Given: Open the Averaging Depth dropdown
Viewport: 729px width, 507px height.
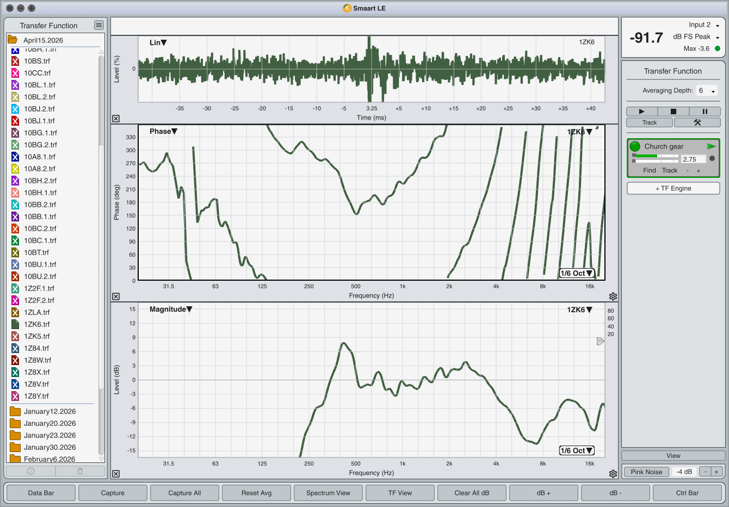Looking at the screenshot, I should click(x=707, y=91).
